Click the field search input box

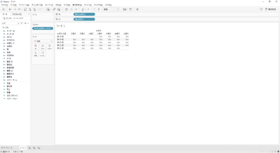[10, 23]
